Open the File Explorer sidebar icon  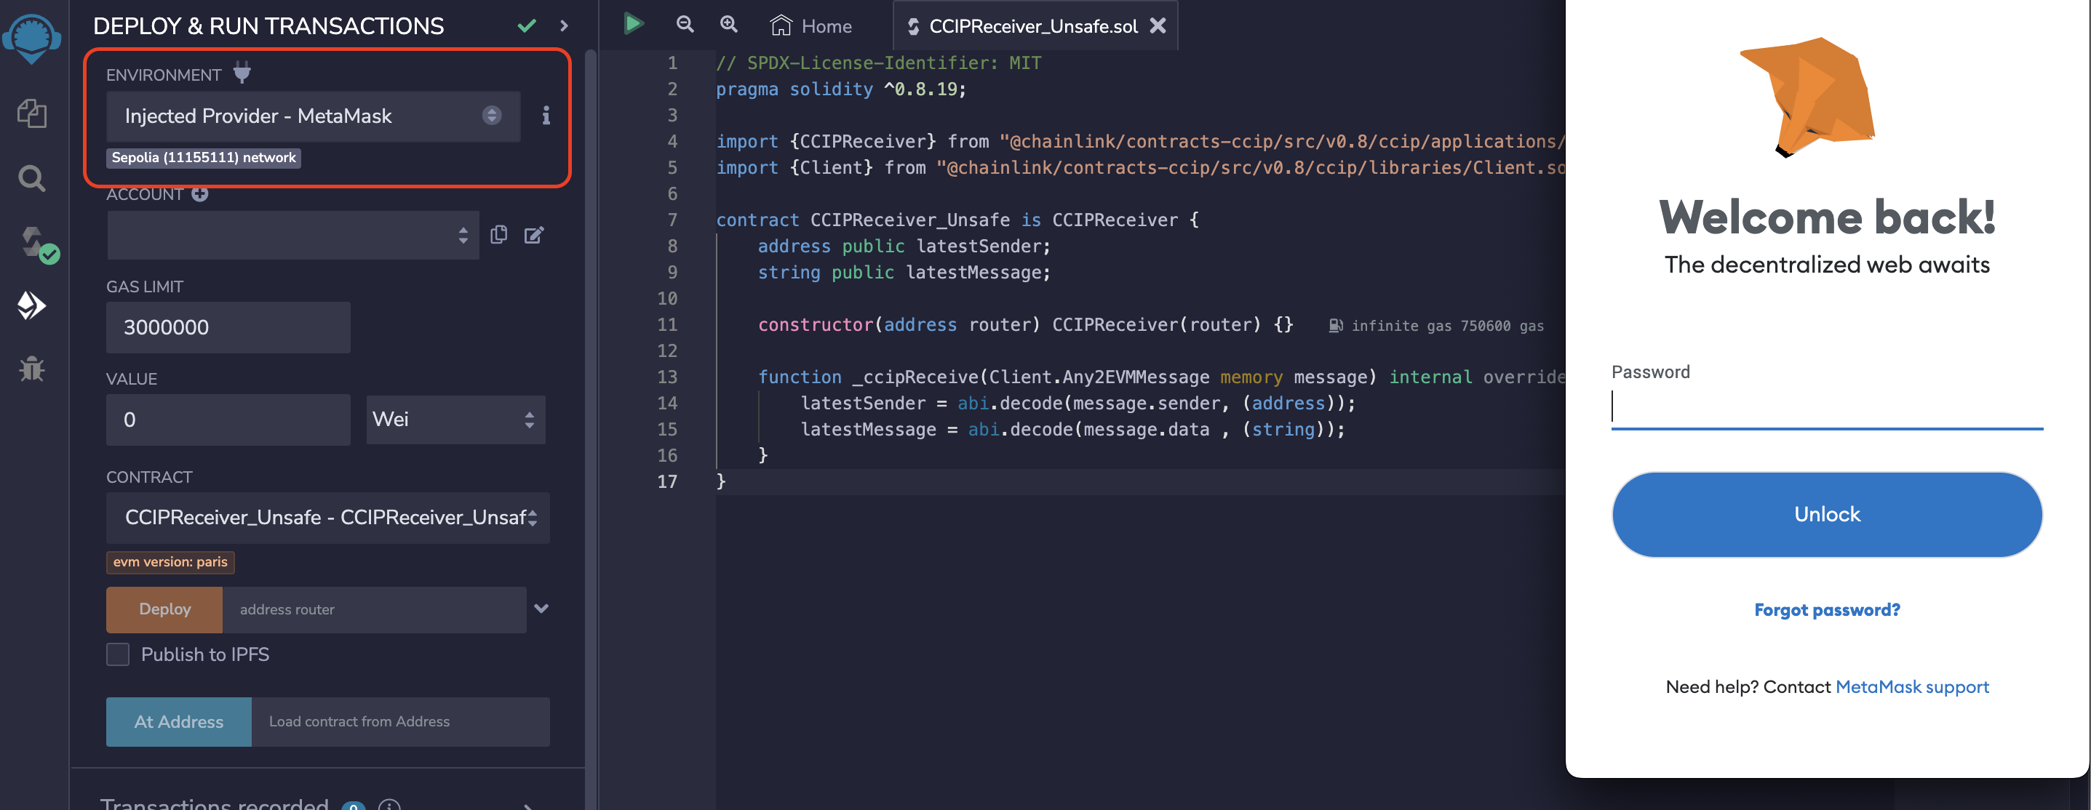[32, 113]
